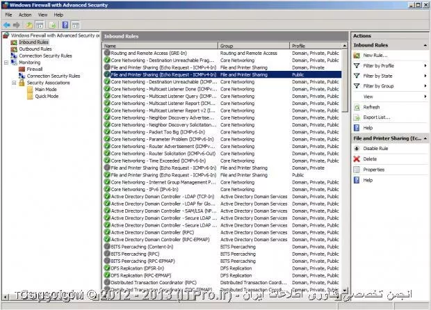Select Core Networking - Time Exceeded (ICMPv6-In) rule
The width and height of the screenshot is (431, 310).
coord(222,161)
